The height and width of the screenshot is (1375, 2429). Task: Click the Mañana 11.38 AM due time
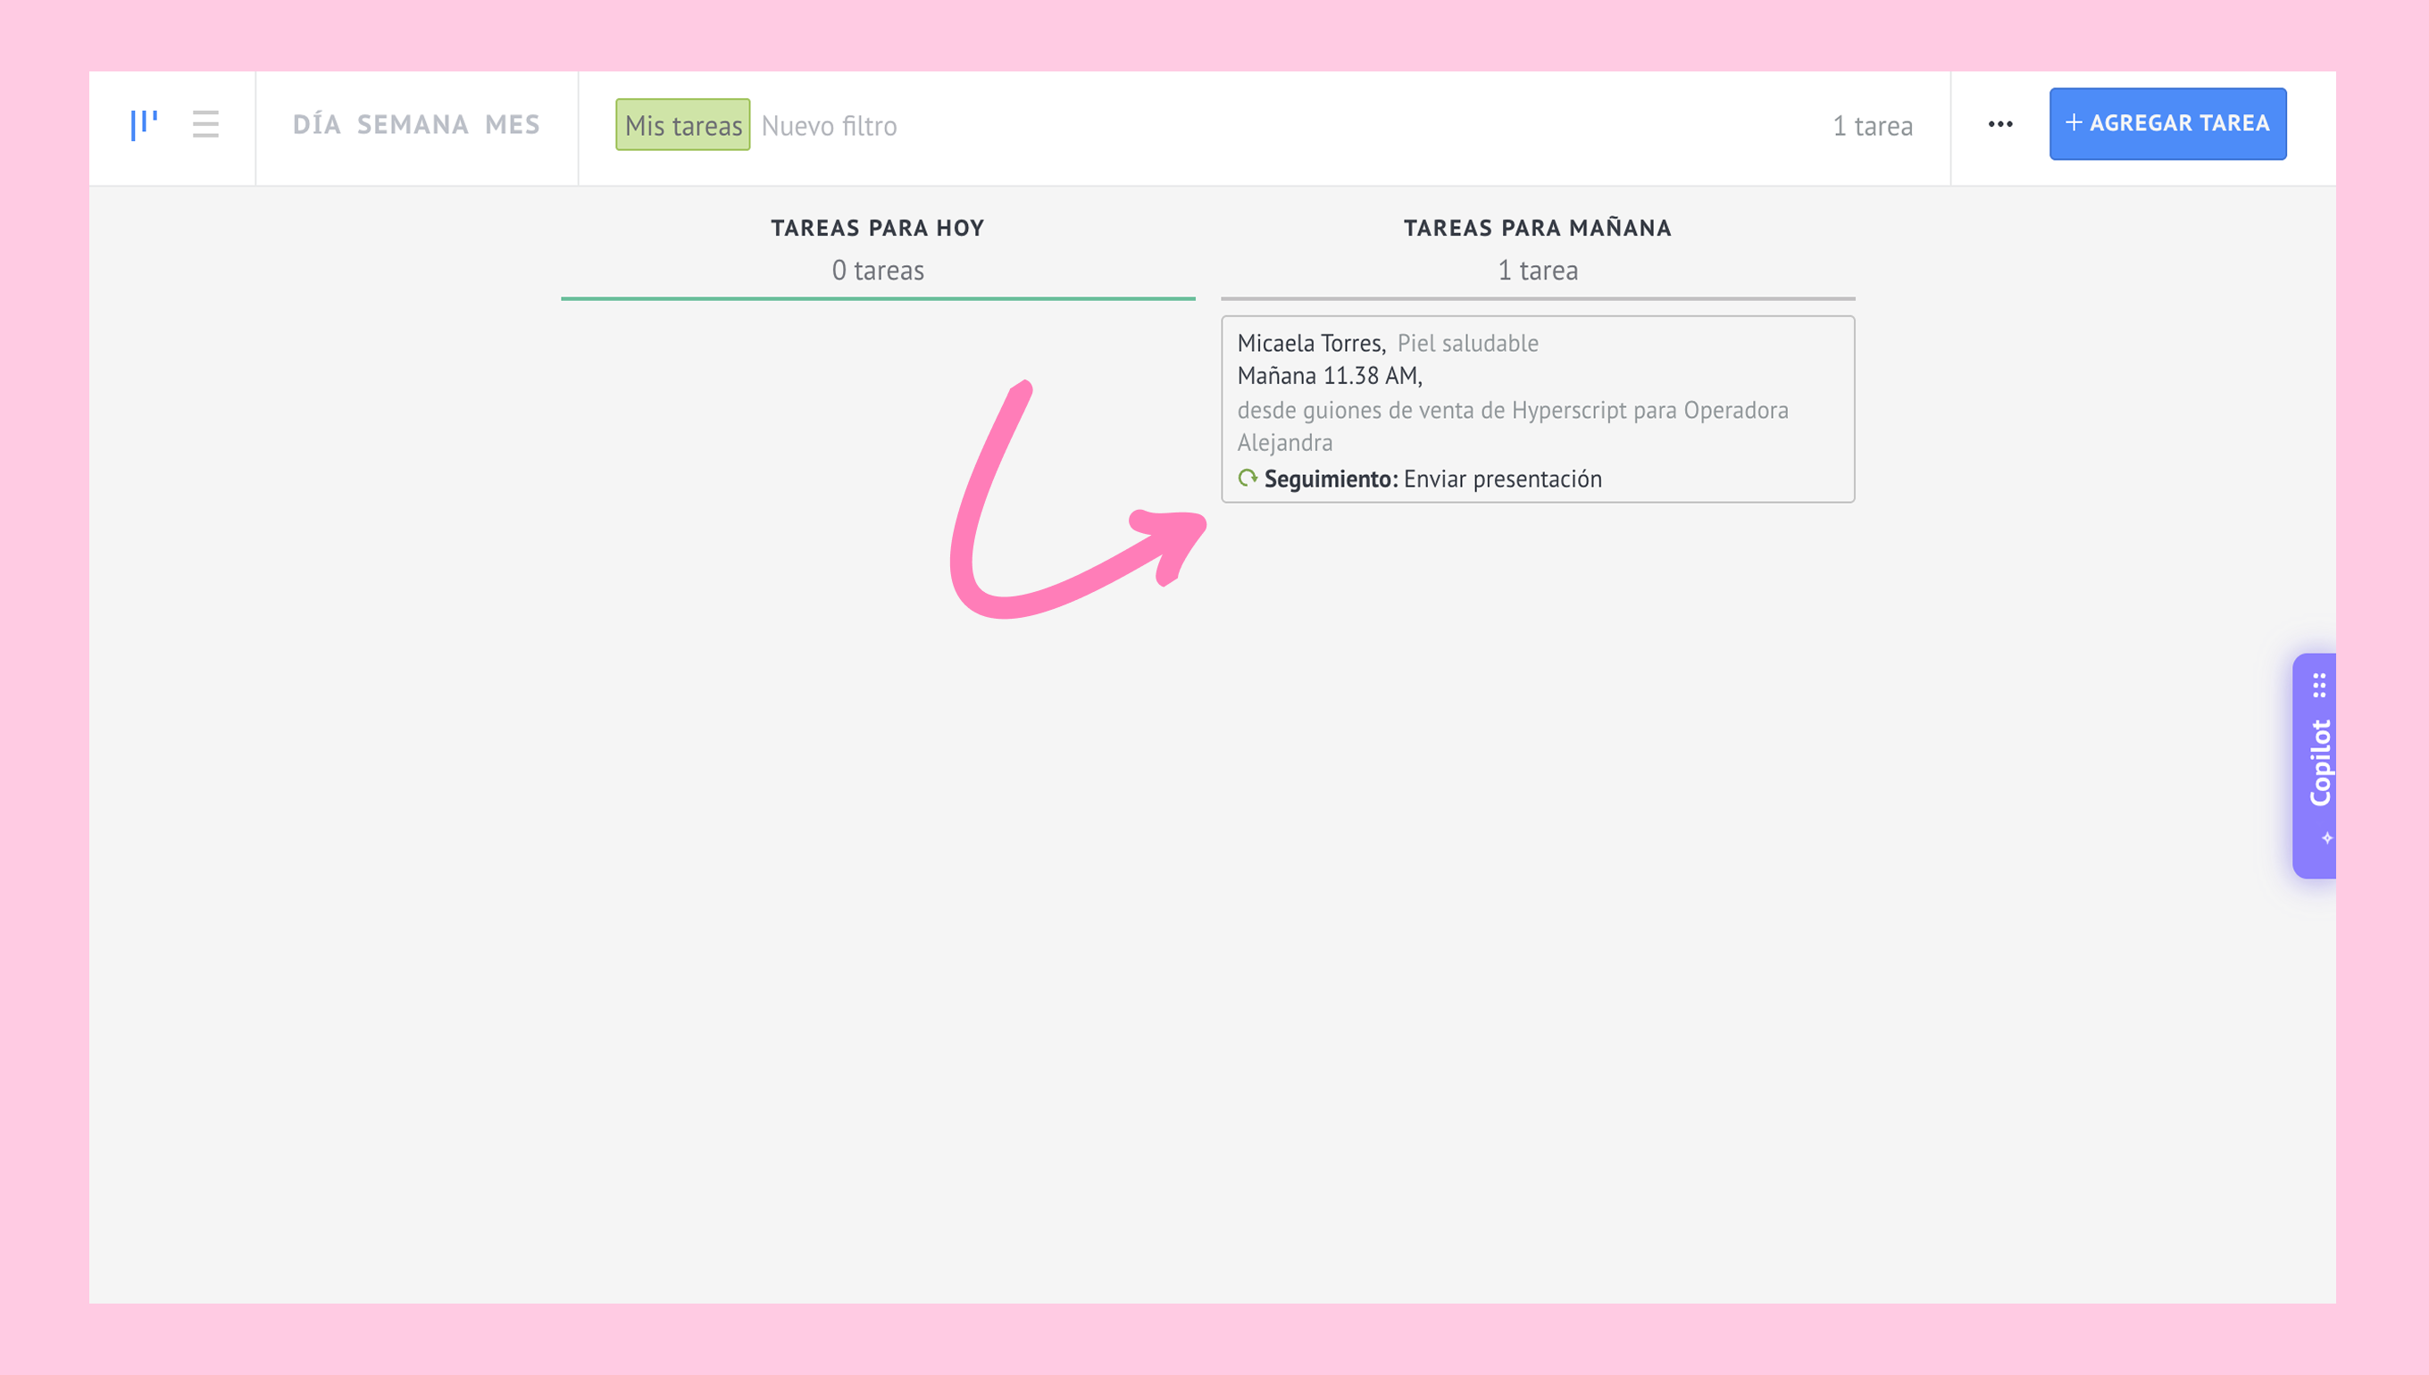[x=1329, y=376]
